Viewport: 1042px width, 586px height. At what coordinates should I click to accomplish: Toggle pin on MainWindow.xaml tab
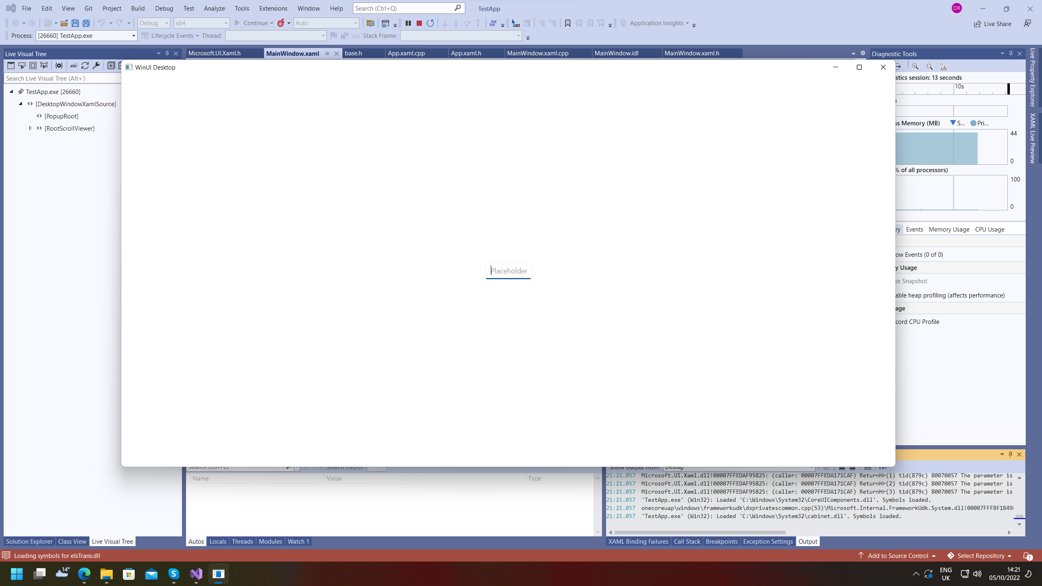click(327, 53)
